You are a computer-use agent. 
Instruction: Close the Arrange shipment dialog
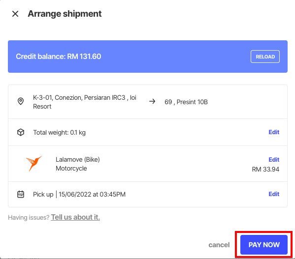[15, 14]
